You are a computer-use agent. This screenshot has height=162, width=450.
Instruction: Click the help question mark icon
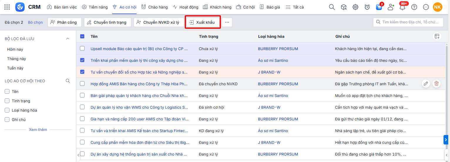tap(414, 7)
